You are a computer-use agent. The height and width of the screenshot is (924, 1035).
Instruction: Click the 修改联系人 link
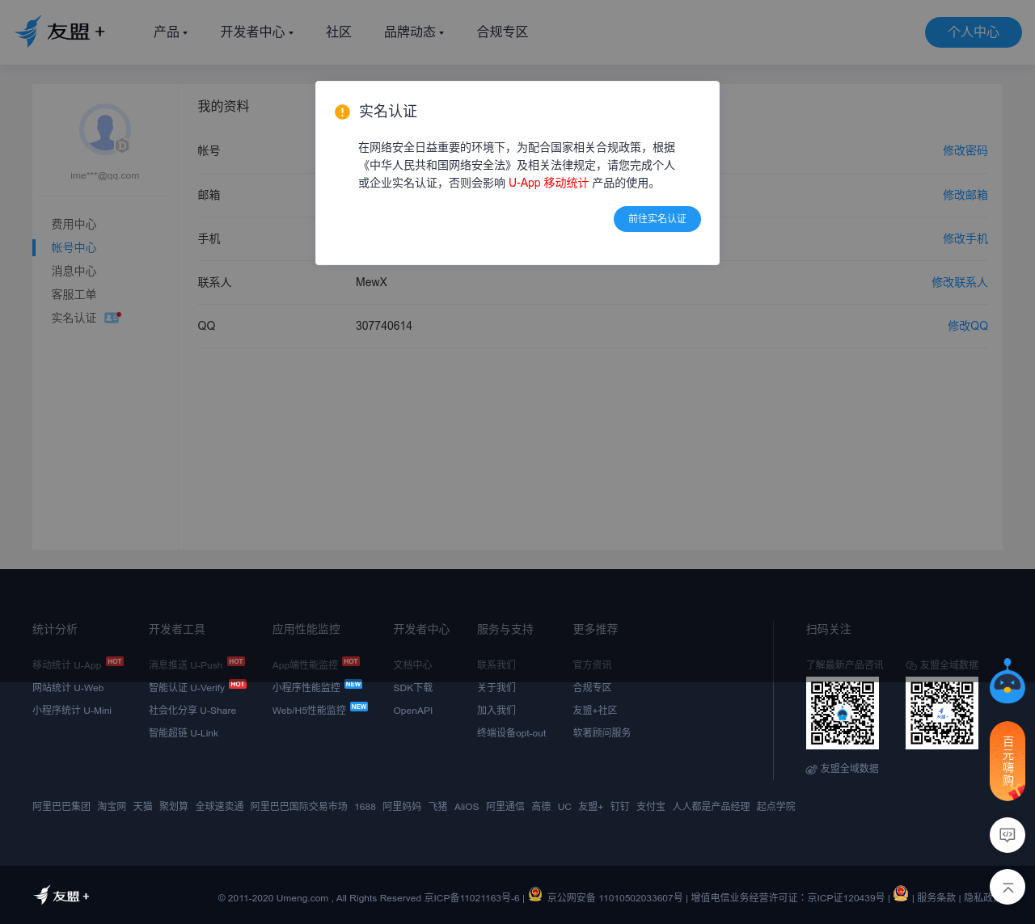tap(960, 282)
